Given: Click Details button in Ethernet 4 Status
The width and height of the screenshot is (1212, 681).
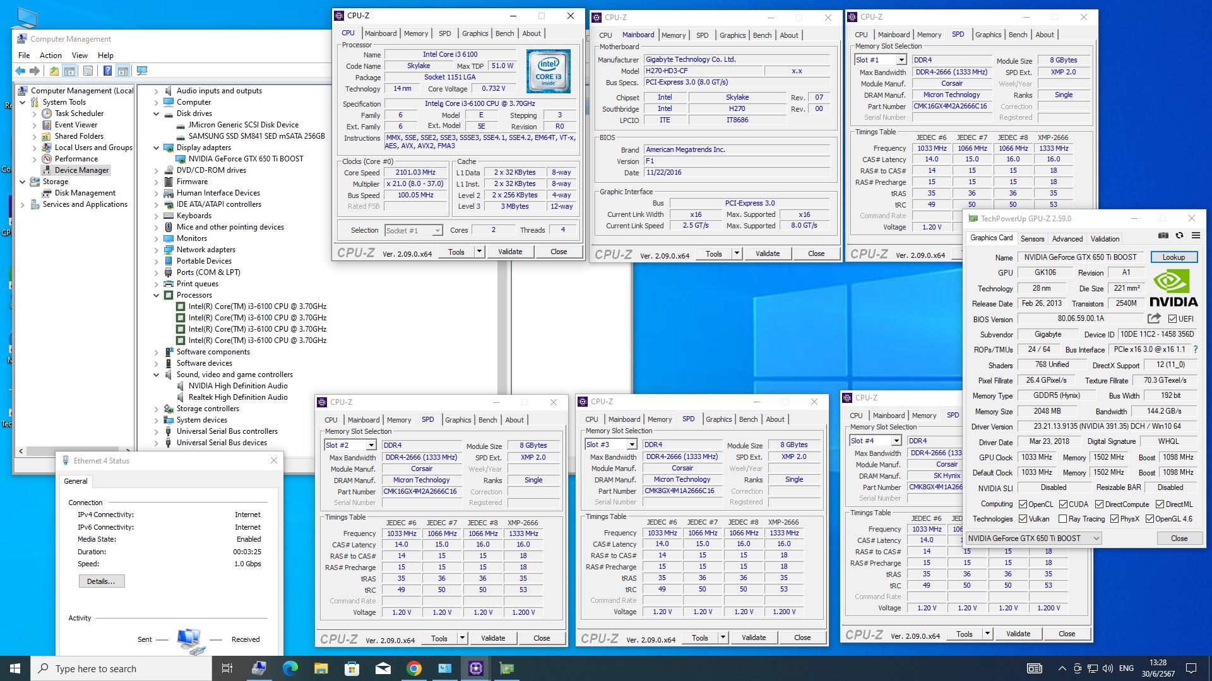Looking at the screenshot, I should tap(101, 581).
